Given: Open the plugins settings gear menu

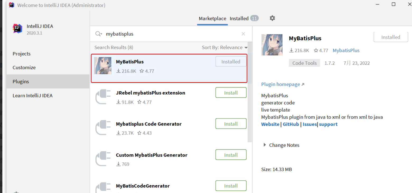Looking at the screenshot, I should coord(272,18).
